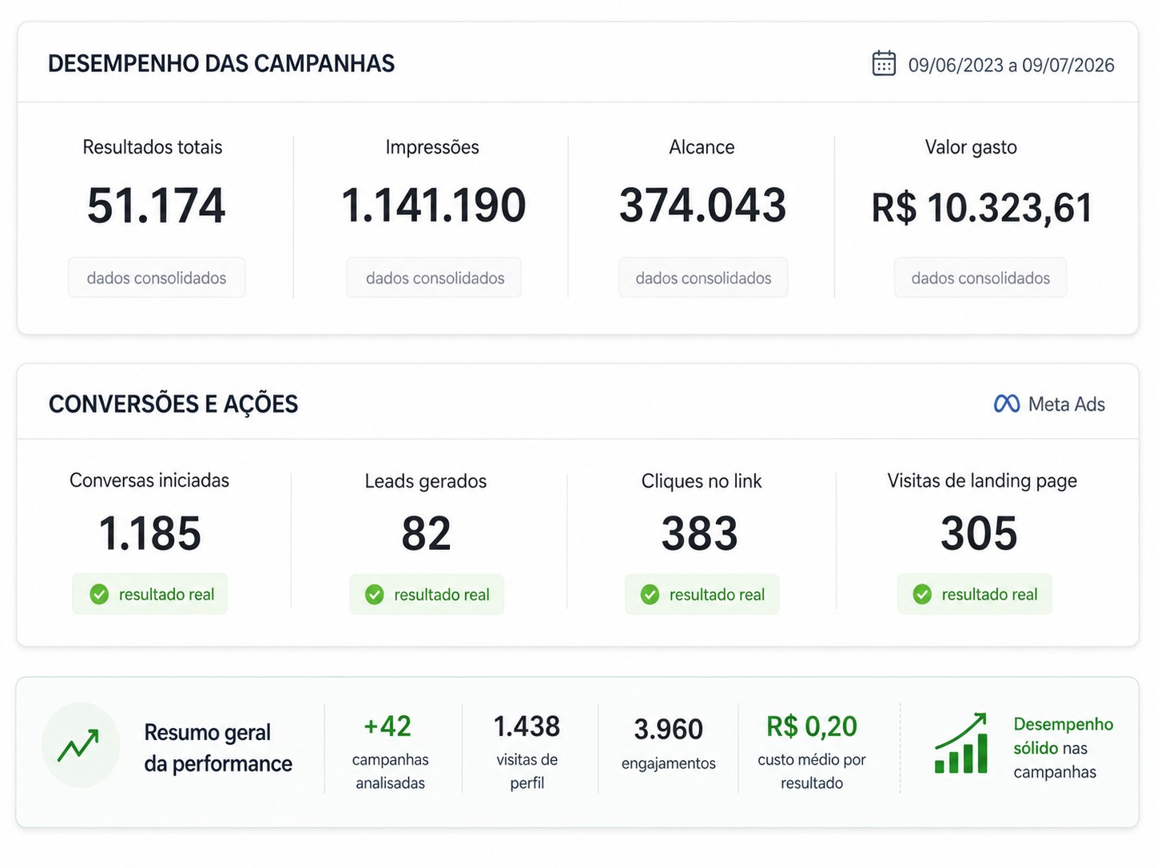Click the 'campanhas analisadas' caption
The width and height of the screenshot is (1157, 868).
click(391, 771)
